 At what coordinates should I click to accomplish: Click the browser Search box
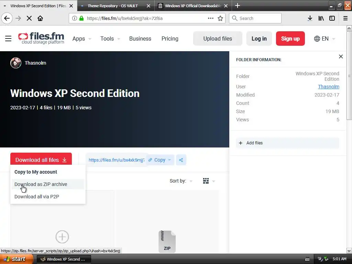pos(255,19)
